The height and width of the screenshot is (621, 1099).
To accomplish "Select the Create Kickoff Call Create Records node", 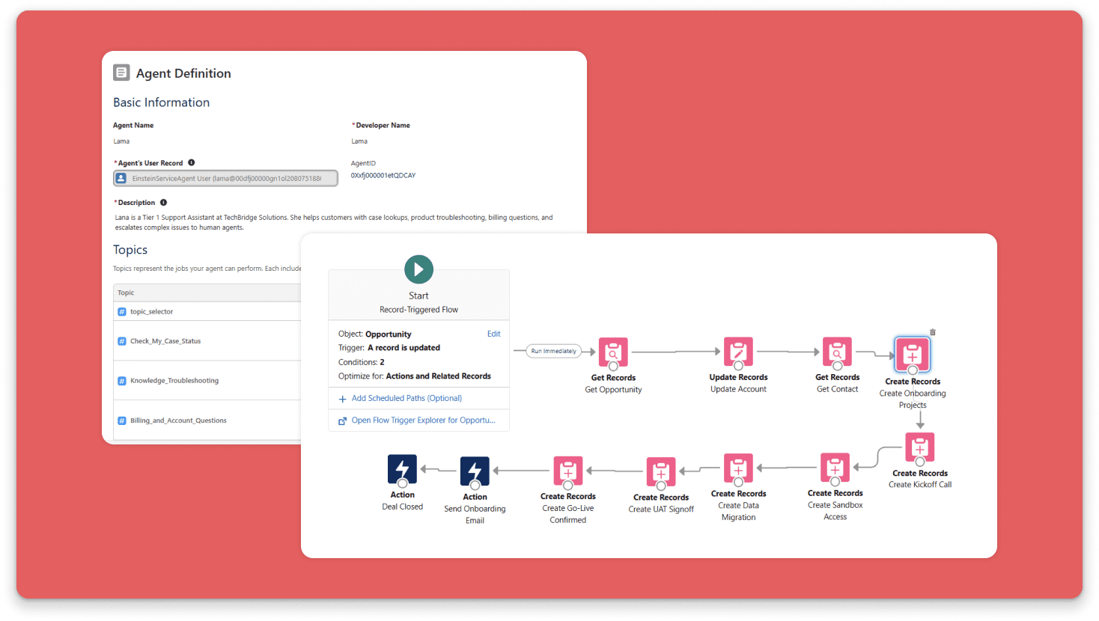I will pos(919,447).
